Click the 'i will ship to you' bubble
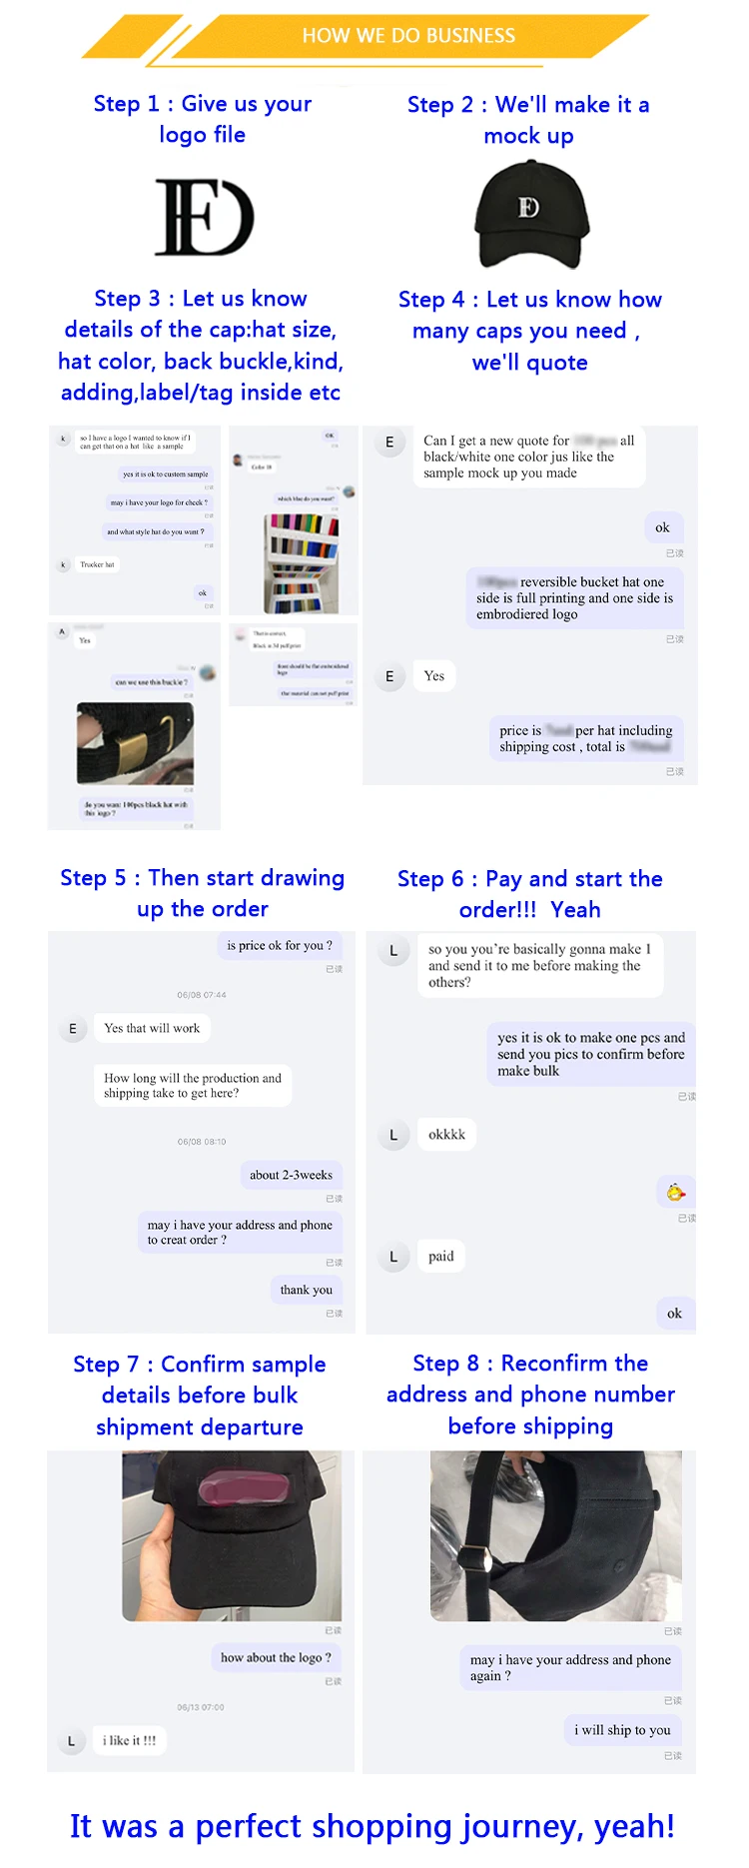This screenshot has height=1868, width=749. pos(622,1730)
